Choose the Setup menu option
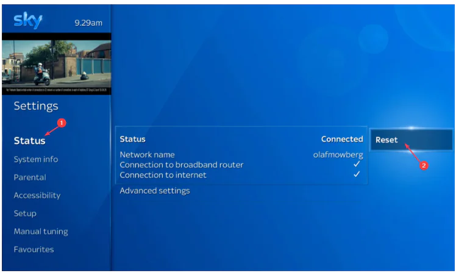 pos(25,213)
